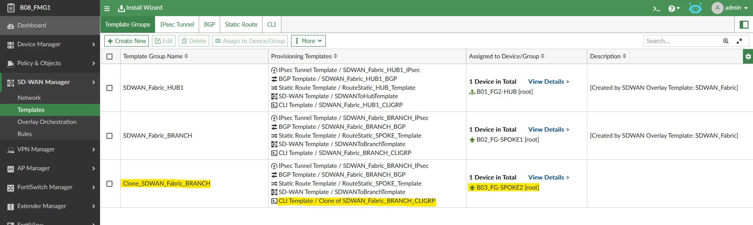The height and width of the screenshot is (225, 753).
Task: Click the Install Wizard icon
Action: (121, 8)
